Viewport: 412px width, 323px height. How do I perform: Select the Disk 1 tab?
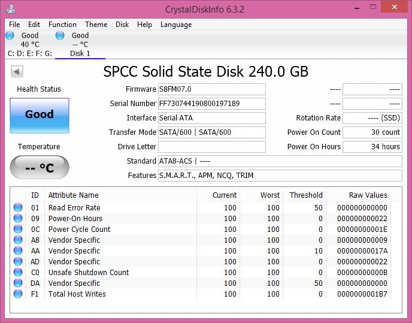(x=80, y=44)
